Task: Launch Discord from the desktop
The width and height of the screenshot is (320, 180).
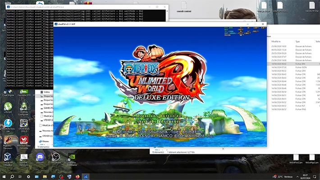Action: coord(40,158)
